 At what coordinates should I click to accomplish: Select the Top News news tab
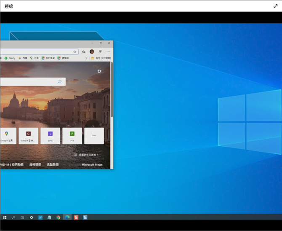pos(53,164)
